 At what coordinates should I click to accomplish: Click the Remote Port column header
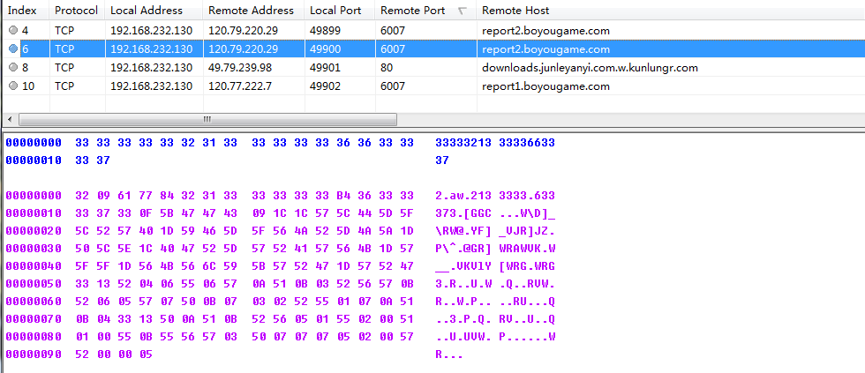(x=425, y=10)
